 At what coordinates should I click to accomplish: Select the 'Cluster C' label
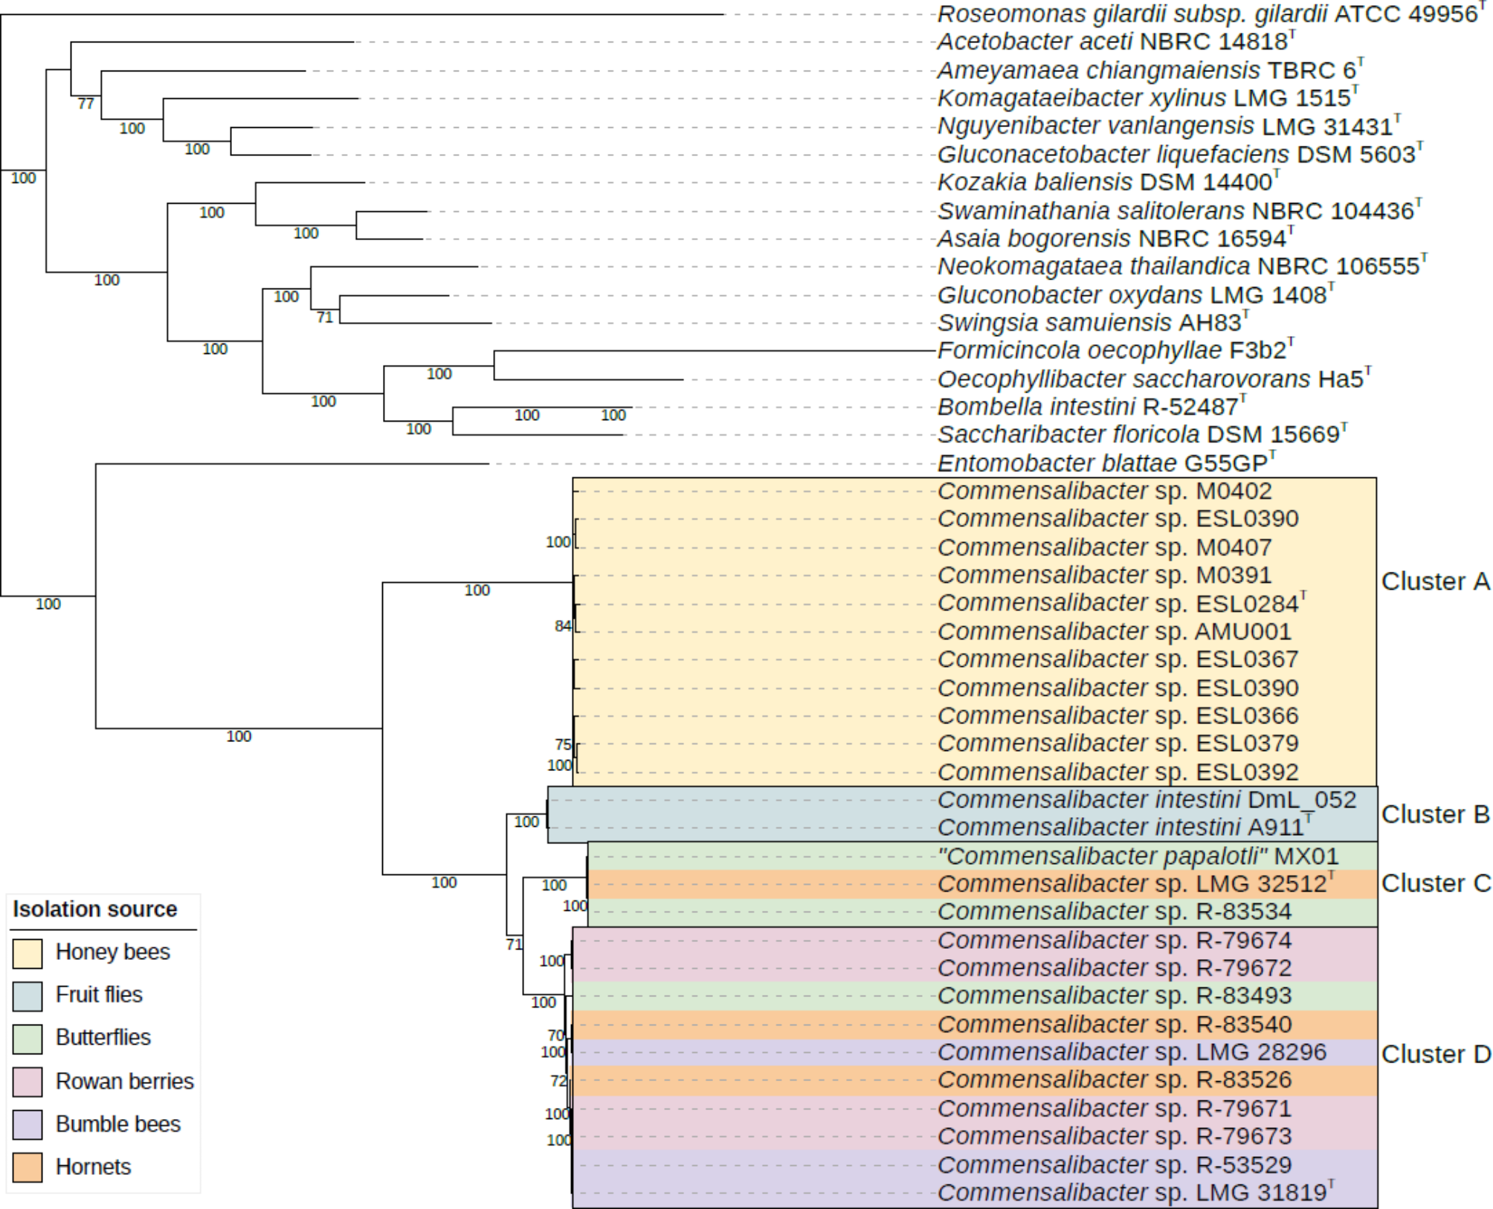(1436, 883)
